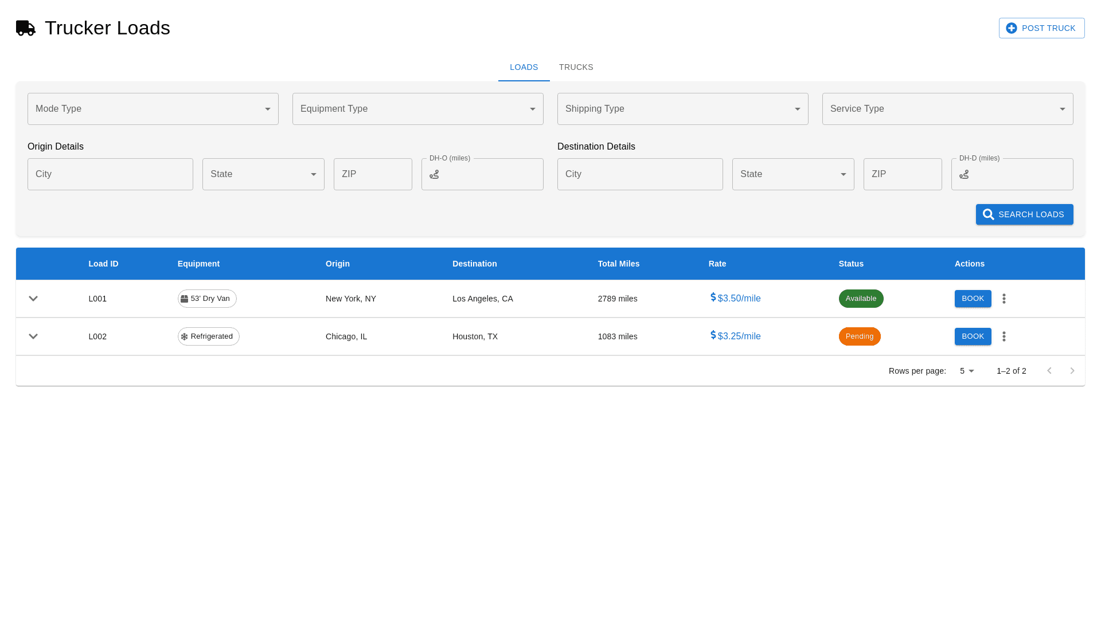Open the Equipment Type dropdown
This screenshot has height=619, width=1101.
(417, 109)
